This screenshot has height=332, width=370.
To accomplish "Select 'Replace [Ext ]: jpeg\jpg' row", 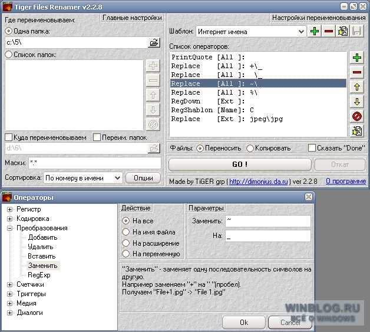I will [x=259, y=119].
